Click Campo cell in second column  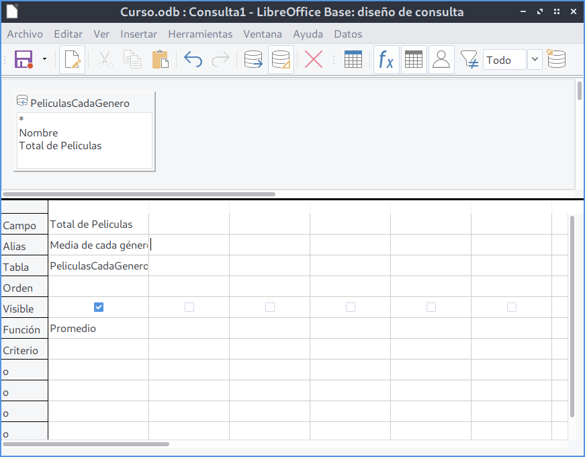tap(189, 224)
